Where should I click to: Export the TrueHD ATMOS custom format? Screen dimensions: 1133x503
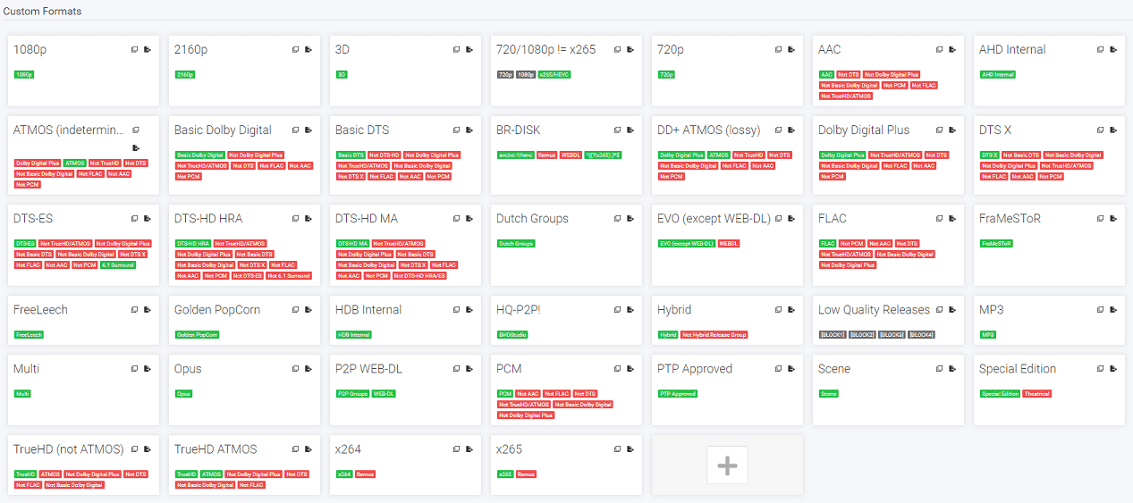tap(309, 449)
